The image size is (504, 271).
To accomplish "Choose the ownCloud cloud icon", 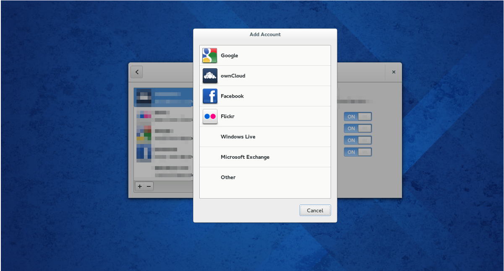I will (210, 76).
